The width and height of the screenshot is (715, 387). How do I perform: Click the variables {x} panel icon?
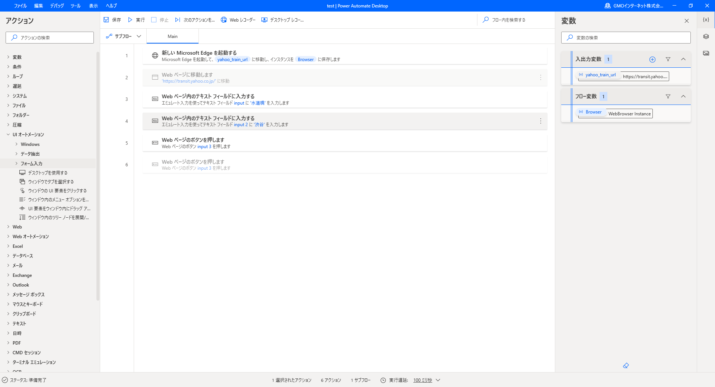pos(706,20)
